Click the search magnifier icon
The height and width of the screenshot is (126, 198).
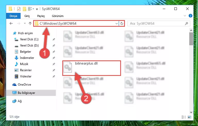186,24
